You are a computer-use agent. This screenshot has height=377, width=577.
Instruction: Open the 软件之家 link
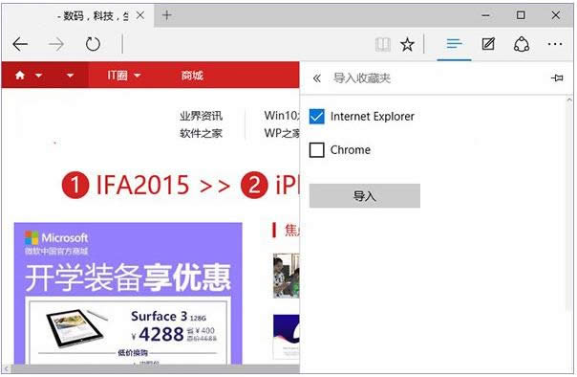(201, 133)
